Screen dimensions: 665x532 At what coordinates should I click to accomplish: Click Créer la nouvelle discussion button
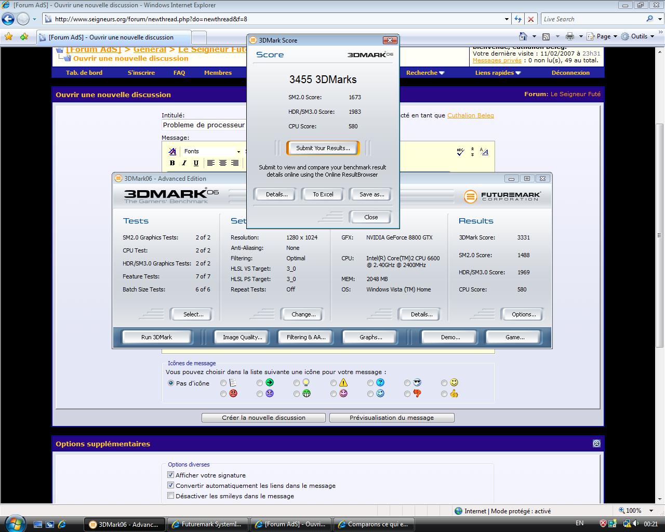click(263, 418)
